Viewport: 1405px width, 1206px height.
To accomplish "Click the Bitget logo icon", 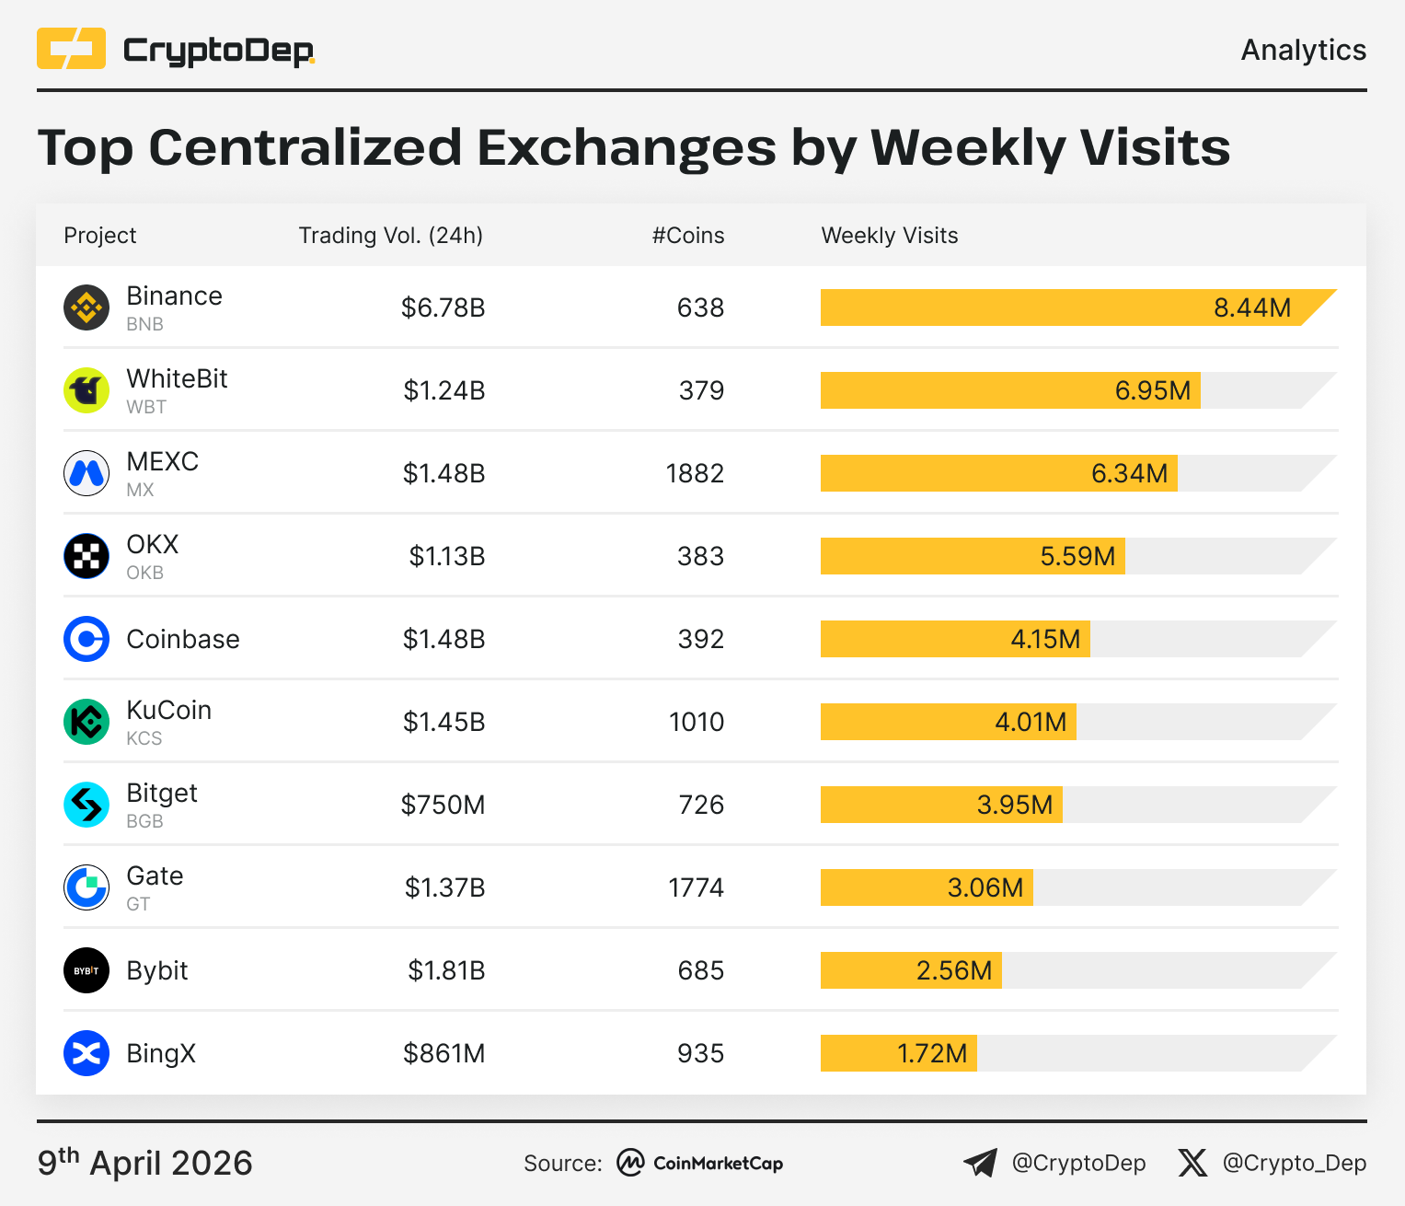I will 86,805.
